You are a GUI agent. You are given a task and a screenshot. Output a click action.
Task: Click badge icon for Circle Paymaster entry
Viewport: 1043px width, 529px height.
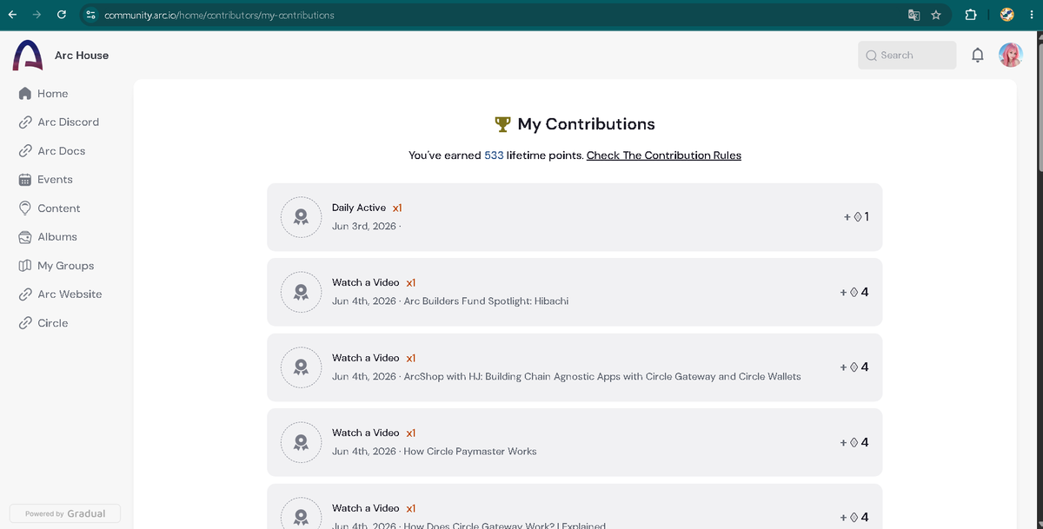click(x=301, y=442)
